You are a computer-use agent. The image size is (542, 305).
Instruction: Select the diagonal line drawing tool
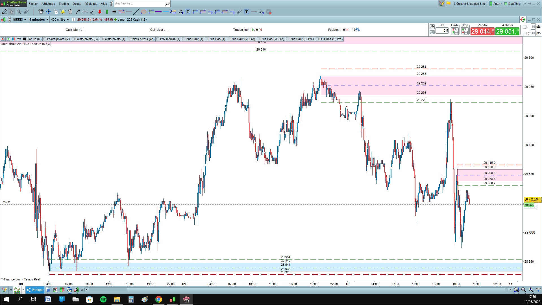point(136,12)
